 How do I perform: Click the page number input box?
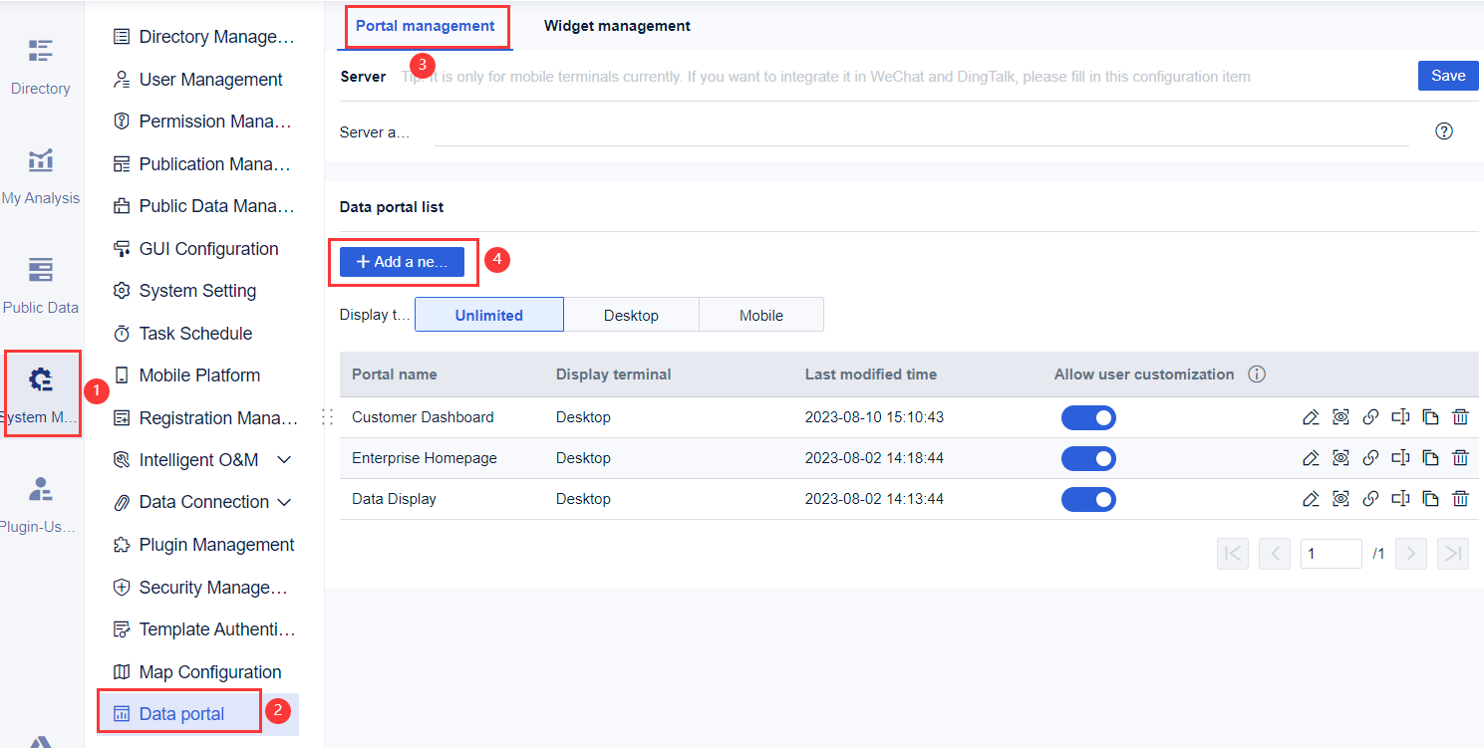click(1331, 554)
